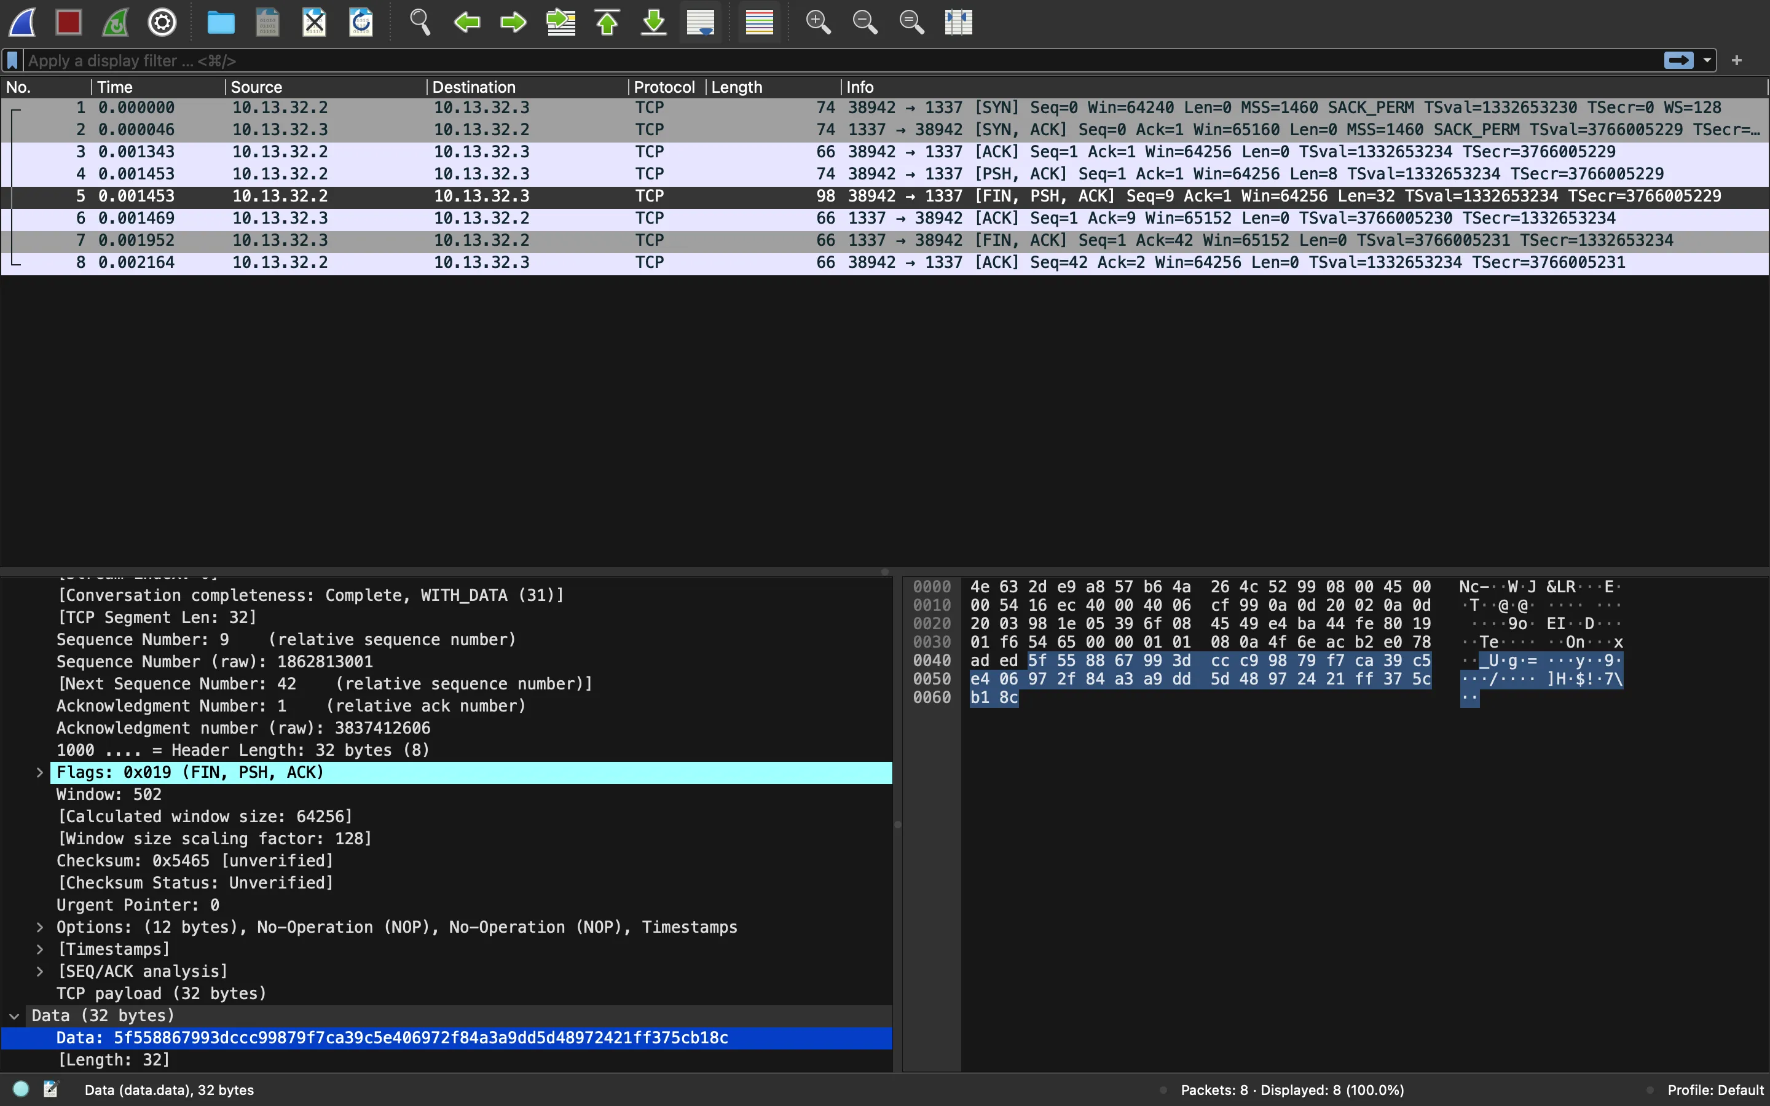Open expert information status circle
This screenshot has height=1106, width=1770.
[22, 1089]
